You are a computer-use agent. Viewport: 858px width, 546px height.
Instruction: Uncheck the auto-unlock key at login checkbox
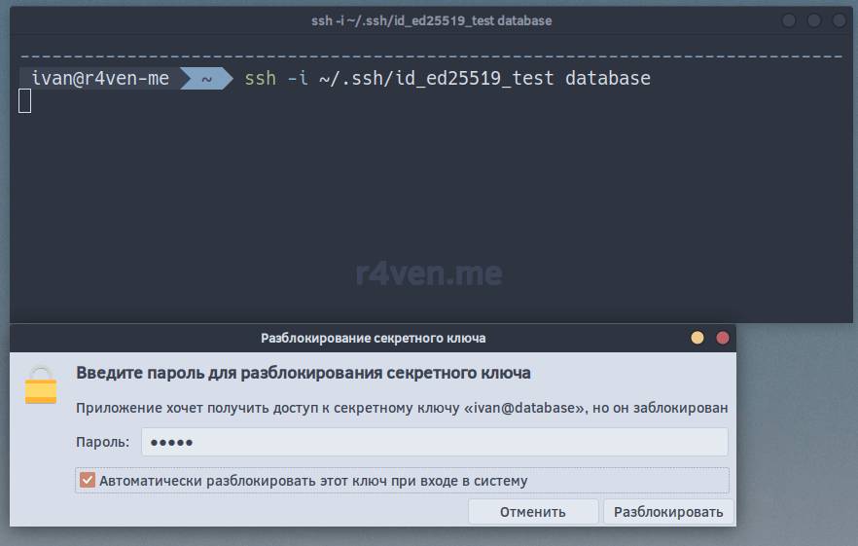coord(88,481)
